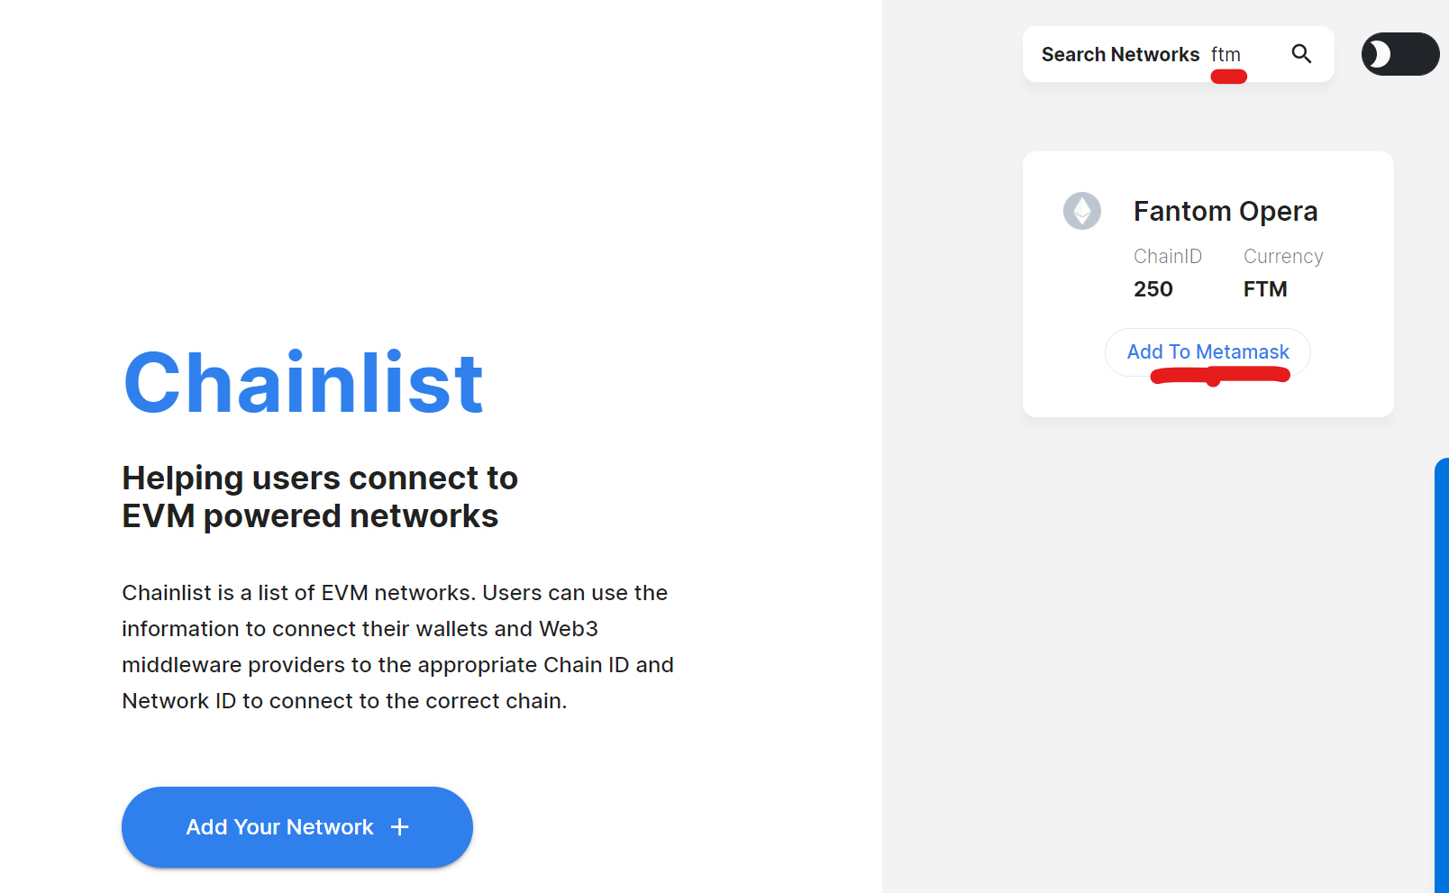Image resolution: width=1449 pixels, height=893 pixels.
Task: Click the magnifier search icon
Action: coord(1301,54)
